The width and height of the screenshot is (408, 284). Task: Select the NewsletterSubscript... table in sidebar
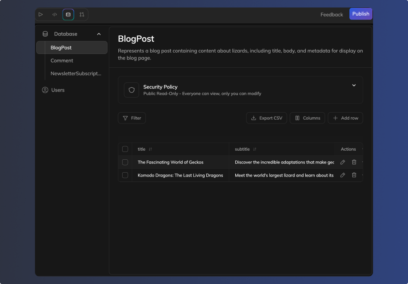(x=76, y=73)
